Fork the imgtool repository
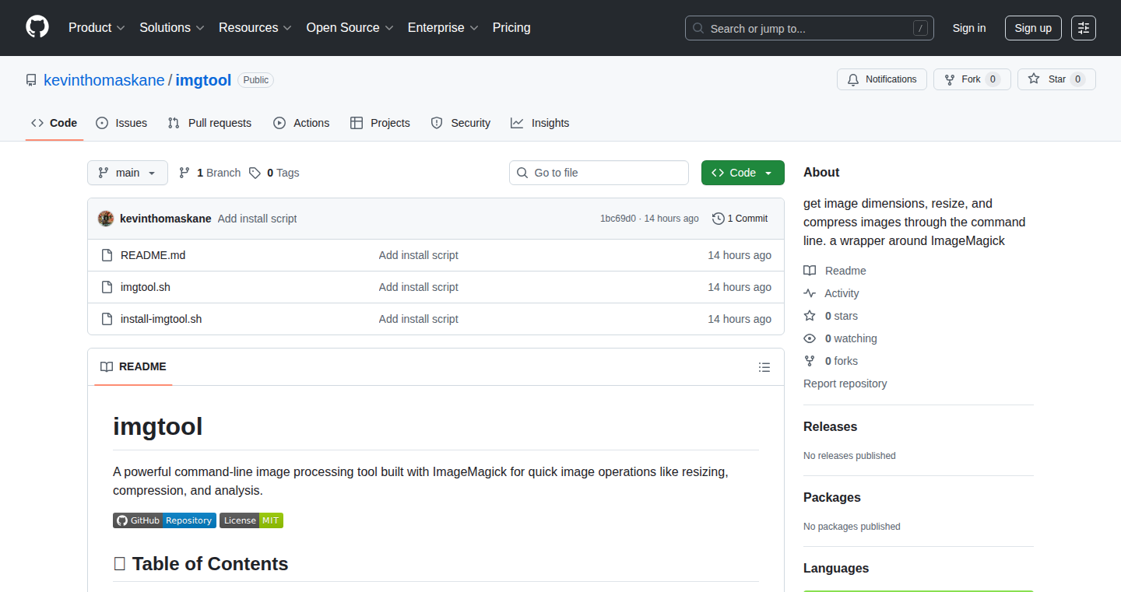 972,79
